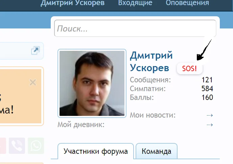The image size is (233, 164).
Task: Switch to the Участники форума tab
Action: (96, 151)
